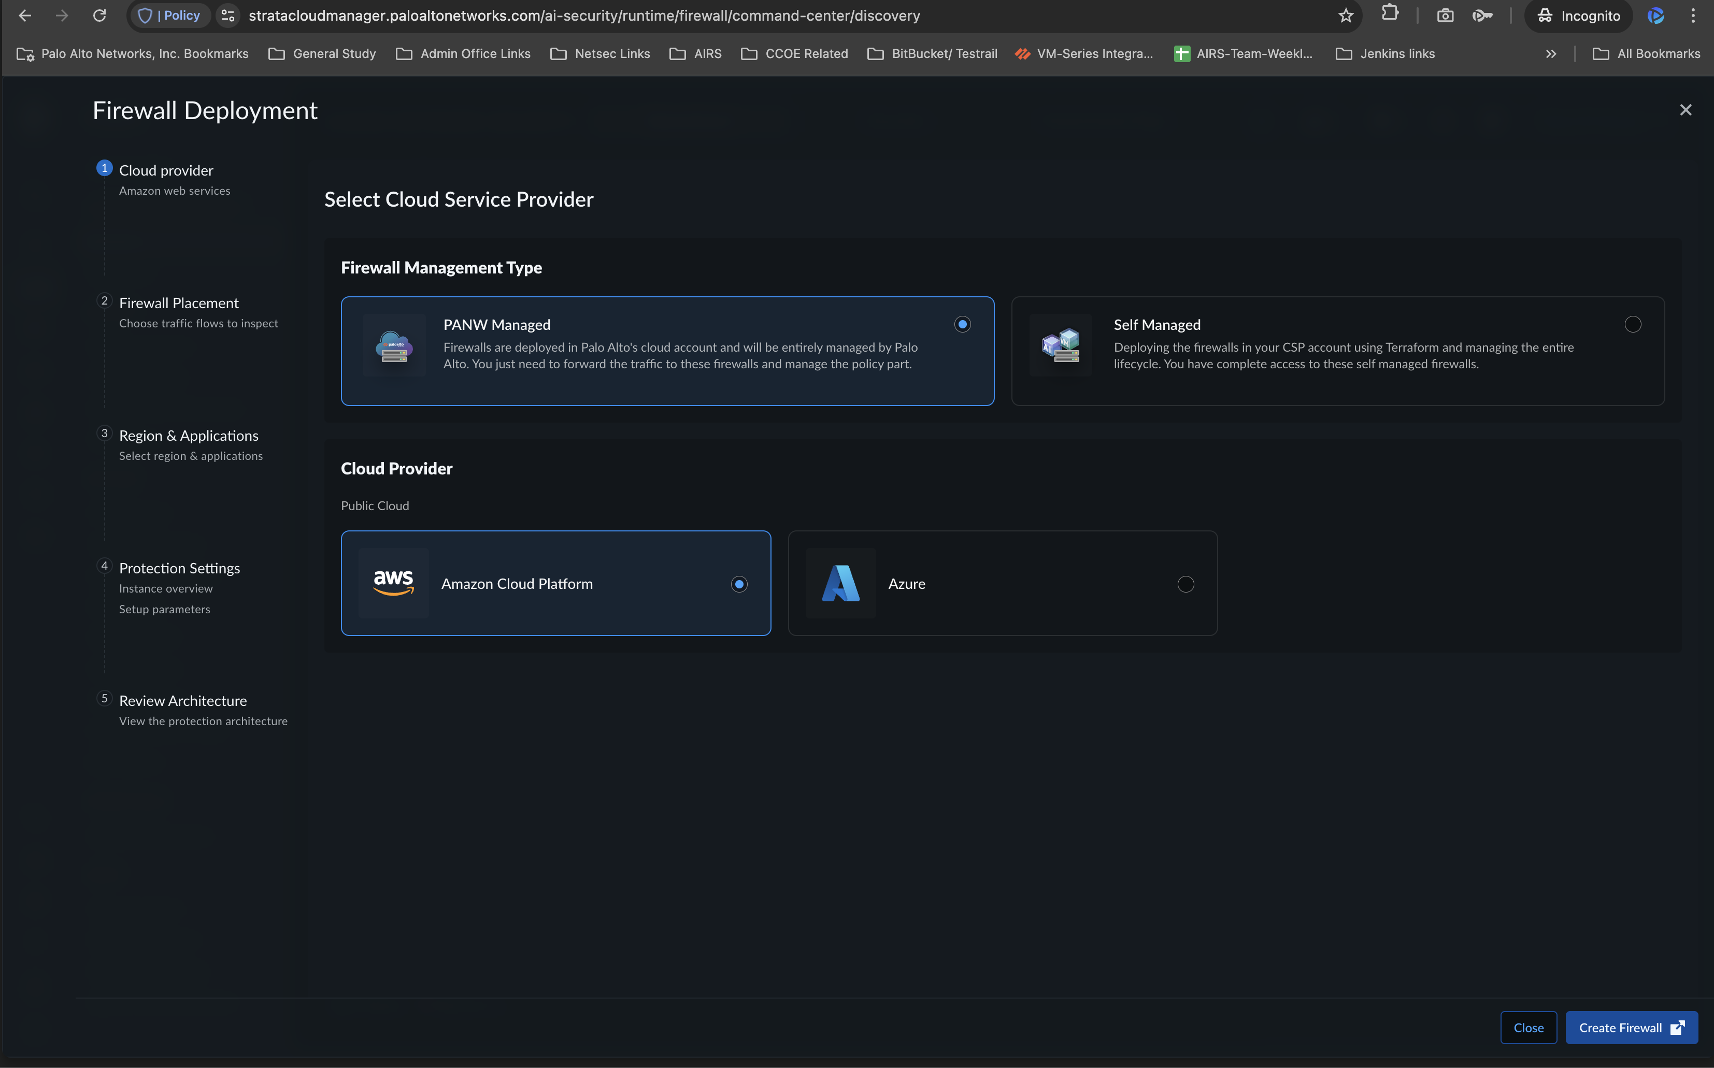Select the PANW Managed radio button
The image size is (1714, 1068).
(x=962, y=324)
